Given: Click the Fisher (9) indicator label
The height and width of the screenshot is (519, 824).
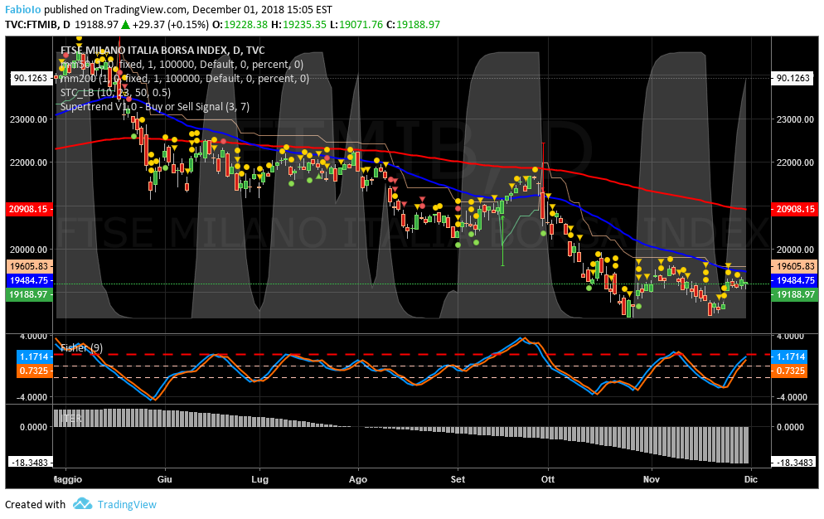Looking at the screenshot, I should 81,347.
